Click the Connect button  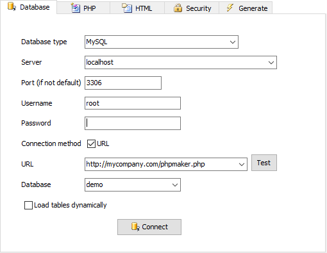click(x=149, y=227)
